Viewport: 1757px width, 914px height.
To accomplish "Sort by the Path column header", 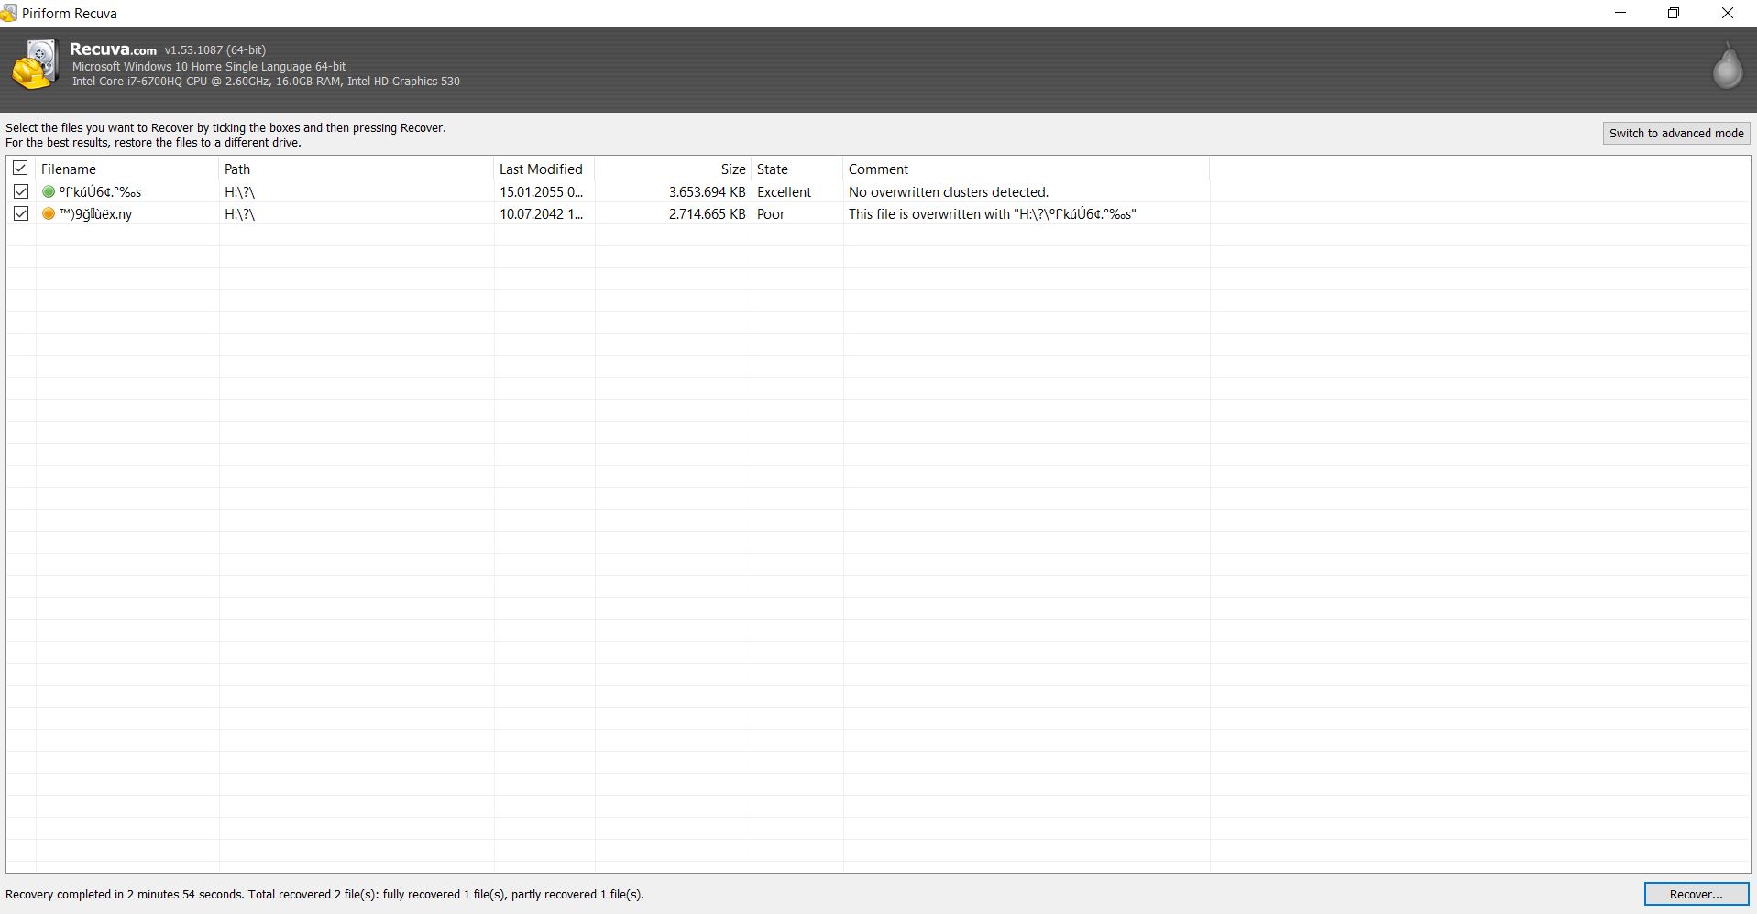I will (356, 169).
